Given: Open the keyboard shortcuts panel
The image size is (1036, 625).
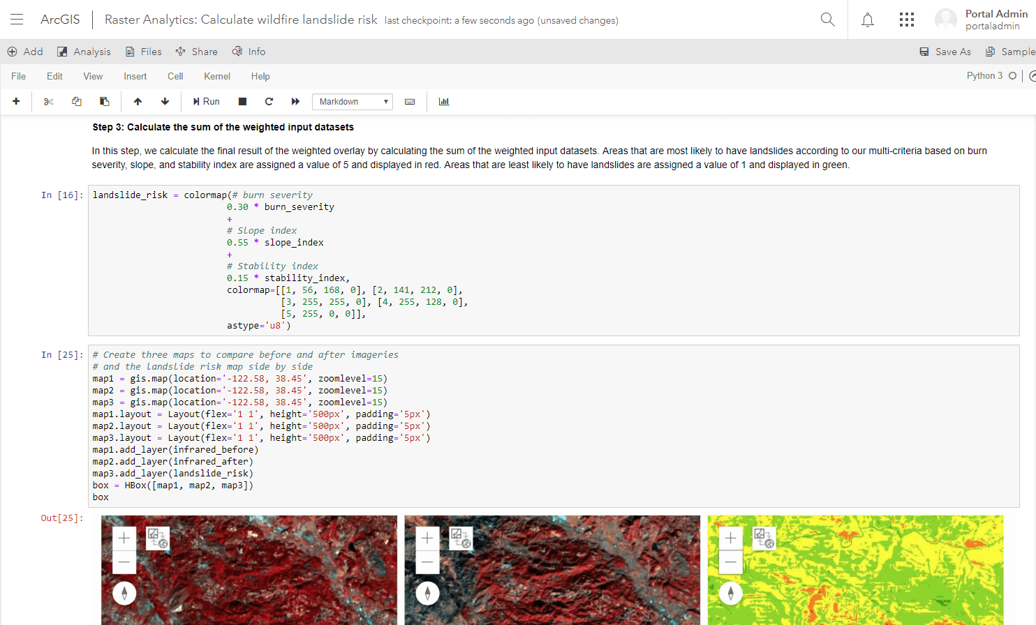Looking at the screenshot, I should 410,101.
